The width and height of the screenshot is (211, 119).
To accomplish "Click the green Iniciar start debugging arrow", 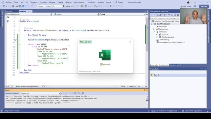I will pyautogui.click(x=64, y=6).
